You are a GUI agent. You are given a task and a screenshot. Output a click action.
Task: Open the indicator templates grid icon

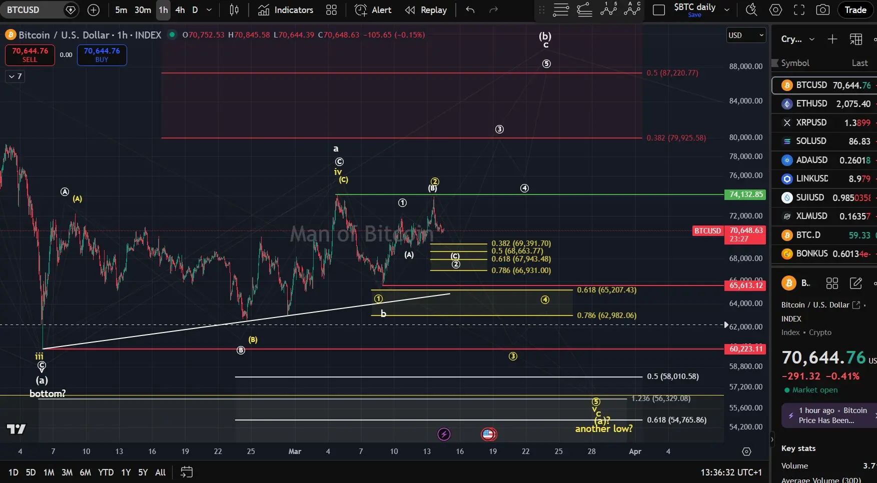(x=331, y=10)
